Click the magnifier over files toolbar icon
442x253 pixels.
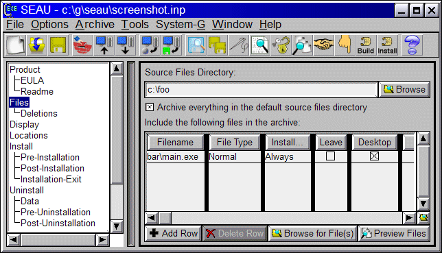click(x=303, y=45)
